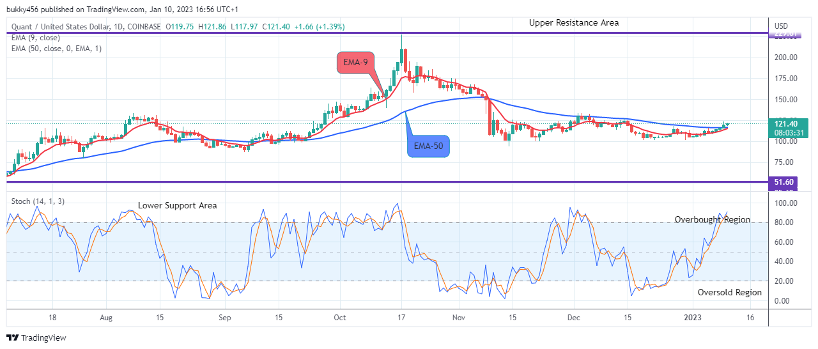Click the TradingView logo at the bottom
The height and width of the screenshot is (349, 818).
(36, 337)
